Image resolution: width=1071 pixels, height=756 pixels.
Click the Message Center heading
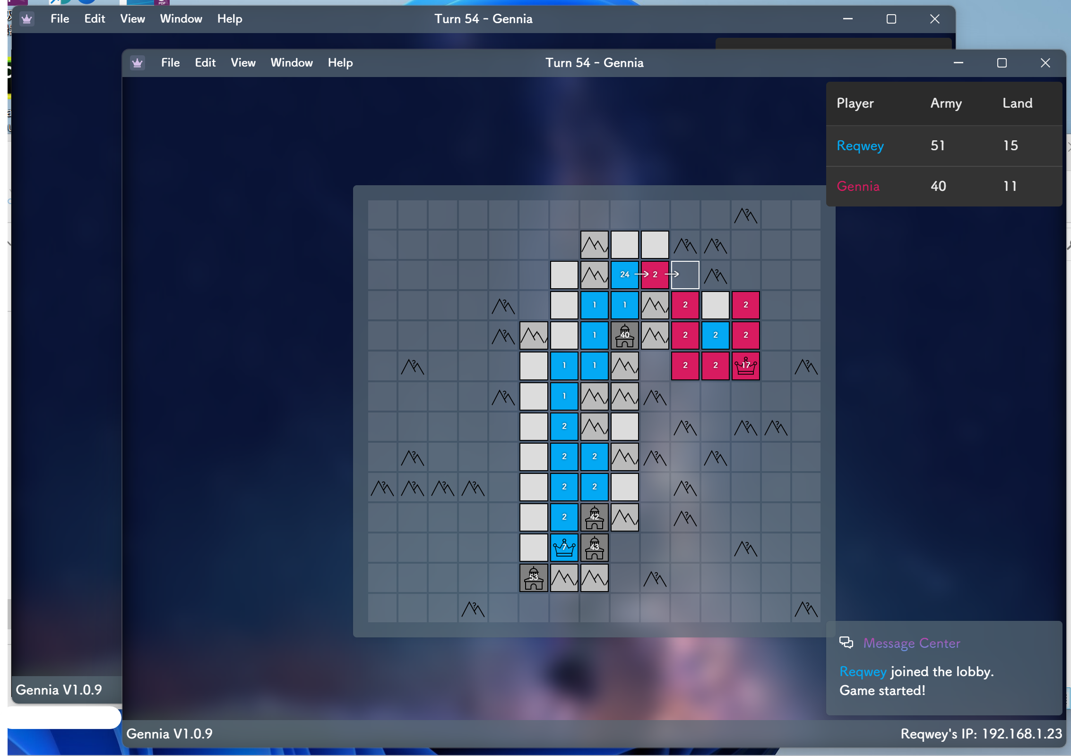(x=911, y=643)
